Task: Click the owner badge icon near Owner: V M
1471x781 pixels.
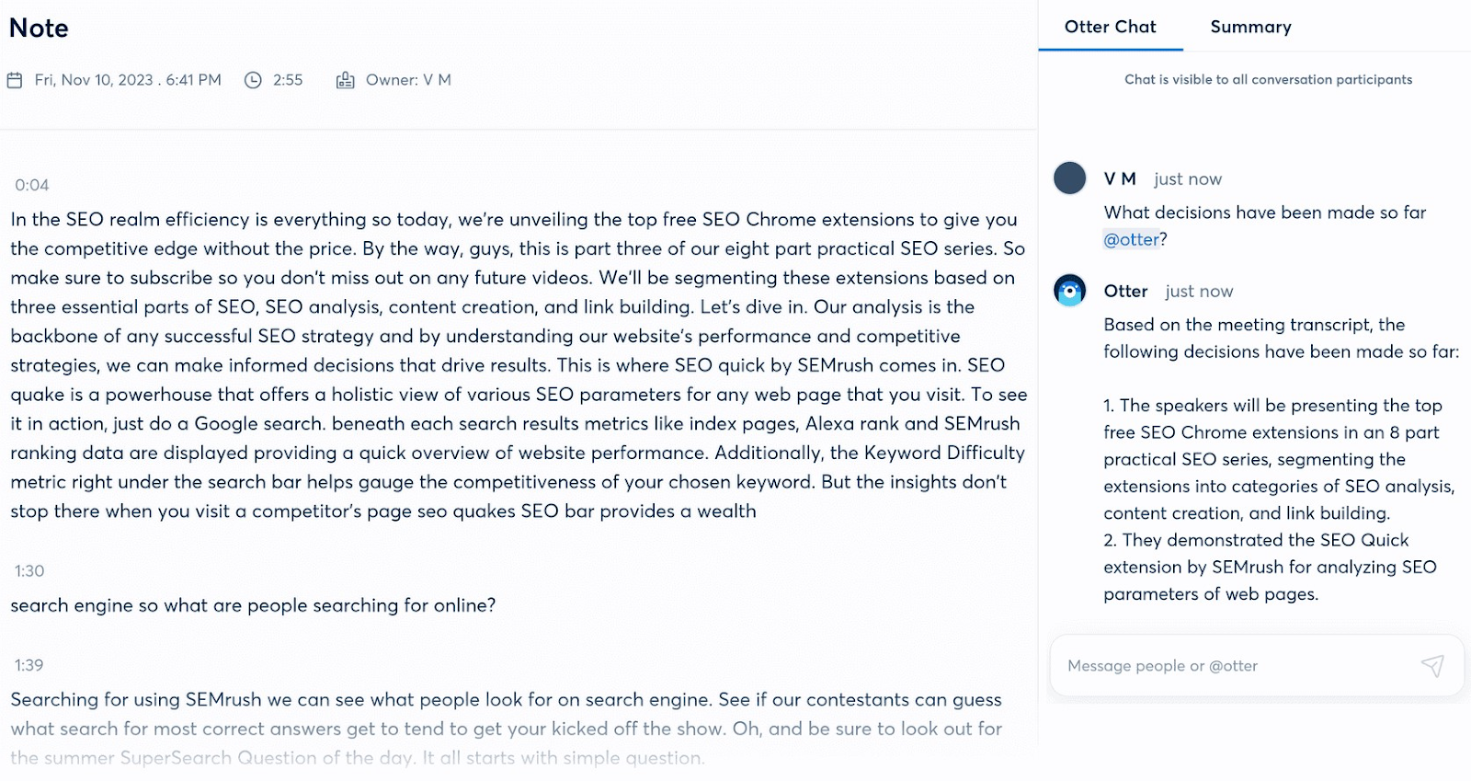Action: pos(345,80)
